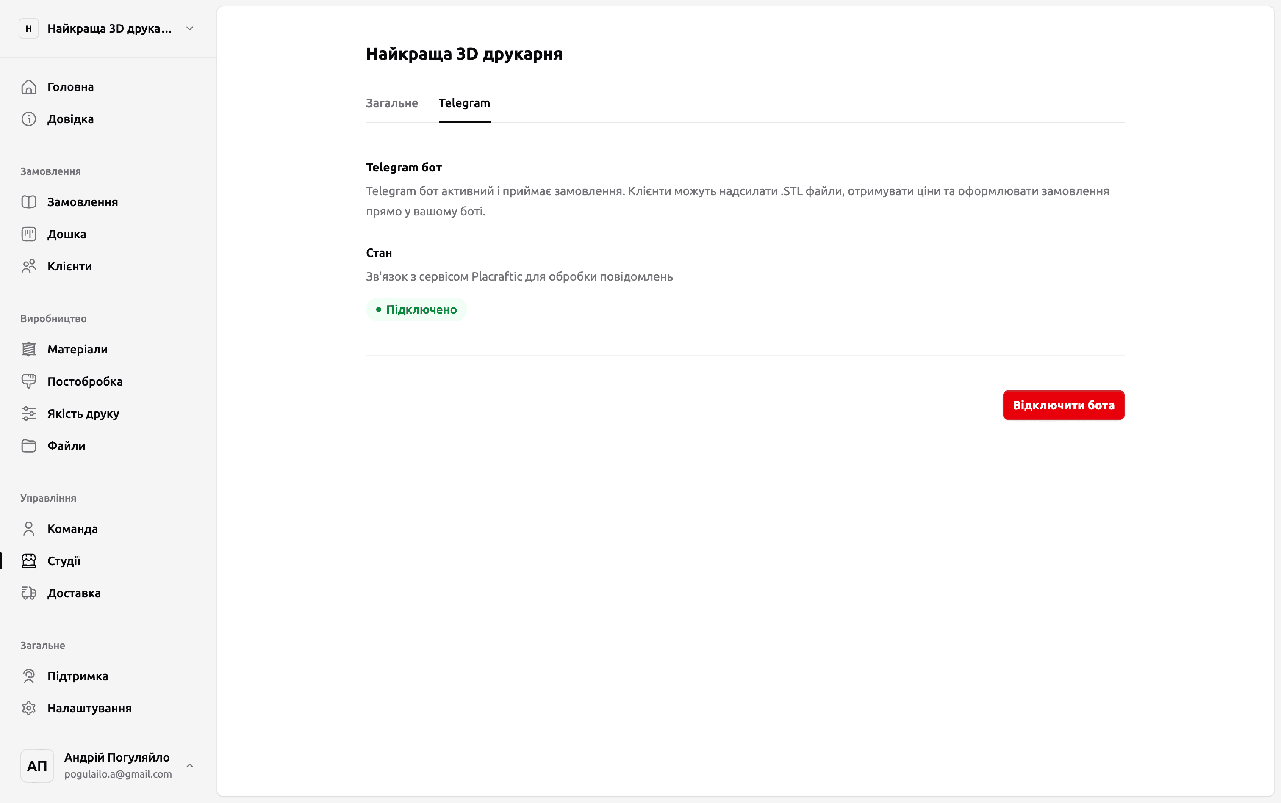Screen dimensions: 1281x803
Task: Select the Telegram tab
Action: (464, 103)
